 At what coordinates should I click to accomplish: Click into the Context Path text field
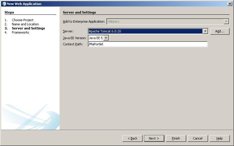pos(147,44)
